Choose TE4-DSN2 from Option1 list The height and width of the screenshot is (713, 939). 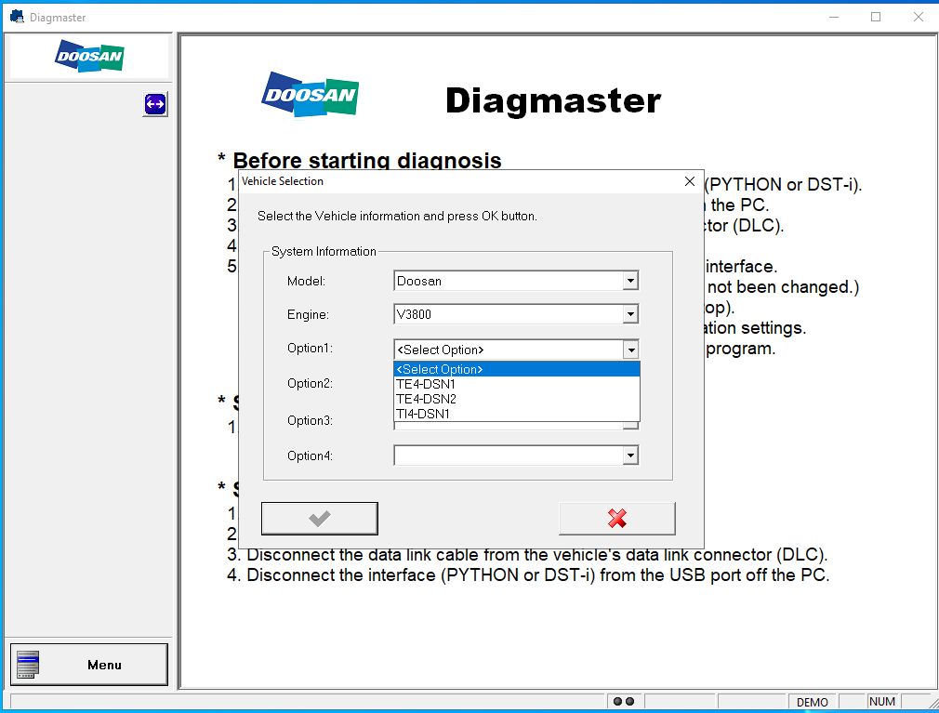point(517,399)
